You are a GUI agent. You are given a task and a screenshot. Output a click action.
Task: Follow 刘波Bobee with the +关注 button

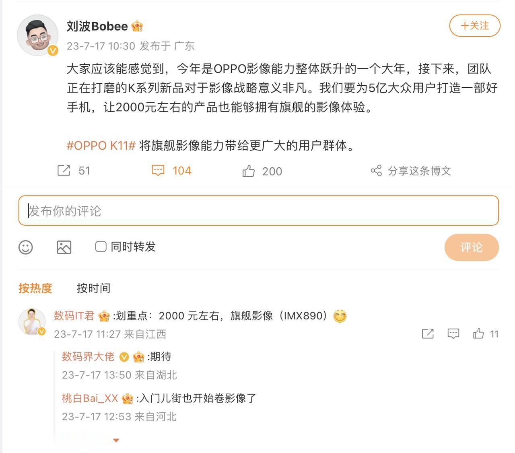tap(474, 25)
